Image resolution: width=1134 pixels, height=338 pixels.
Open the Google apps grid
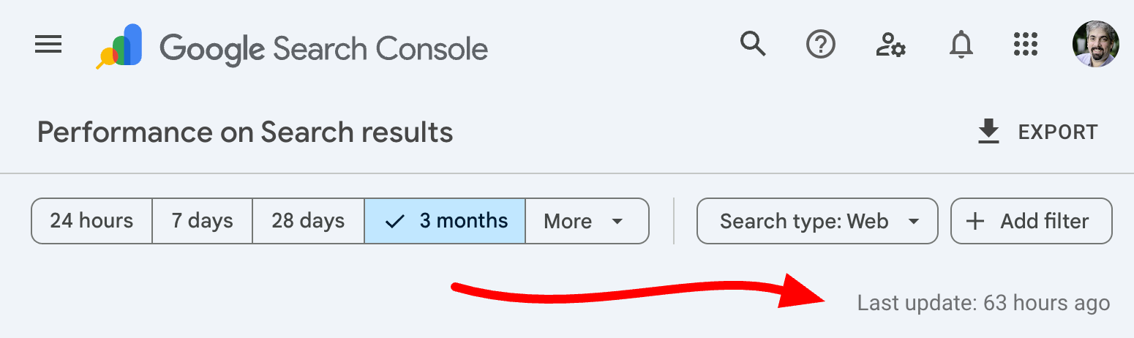[1026, 45]
